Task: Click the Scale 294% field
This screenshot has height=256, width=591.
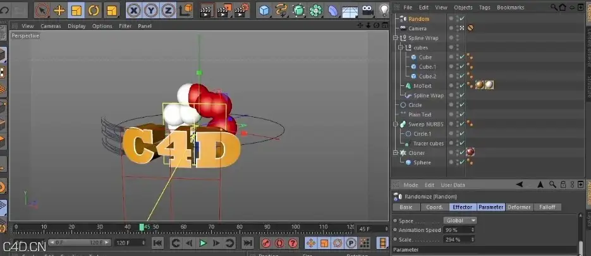Action: [x=459, y=240]
